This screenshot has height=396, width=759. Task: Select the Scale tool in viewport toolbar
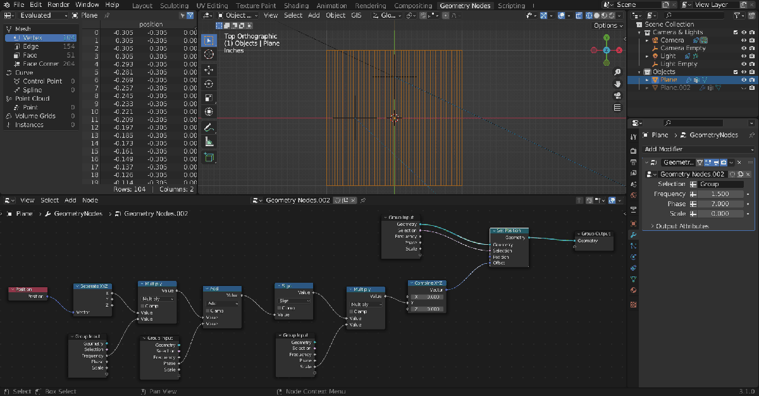209,97
